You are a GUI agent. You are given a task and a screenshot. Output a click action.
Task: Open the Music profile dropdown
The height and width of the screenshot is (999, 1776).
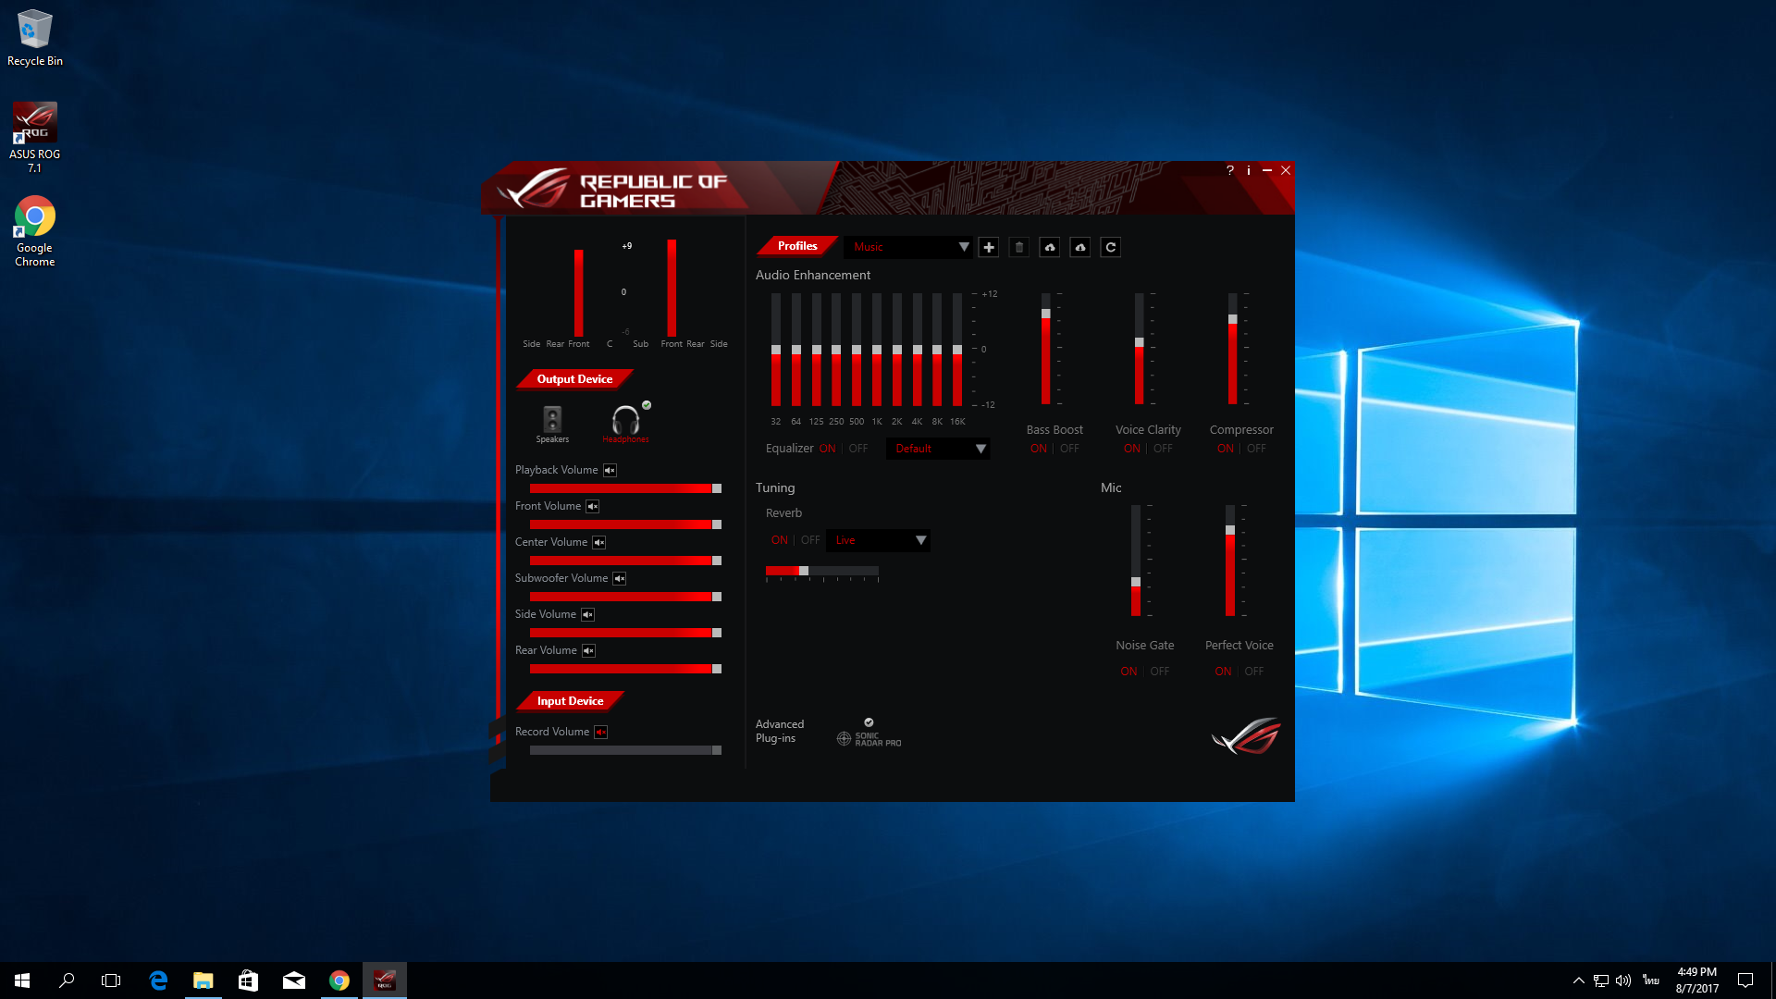pyautogui.click(x=909, y=247)
